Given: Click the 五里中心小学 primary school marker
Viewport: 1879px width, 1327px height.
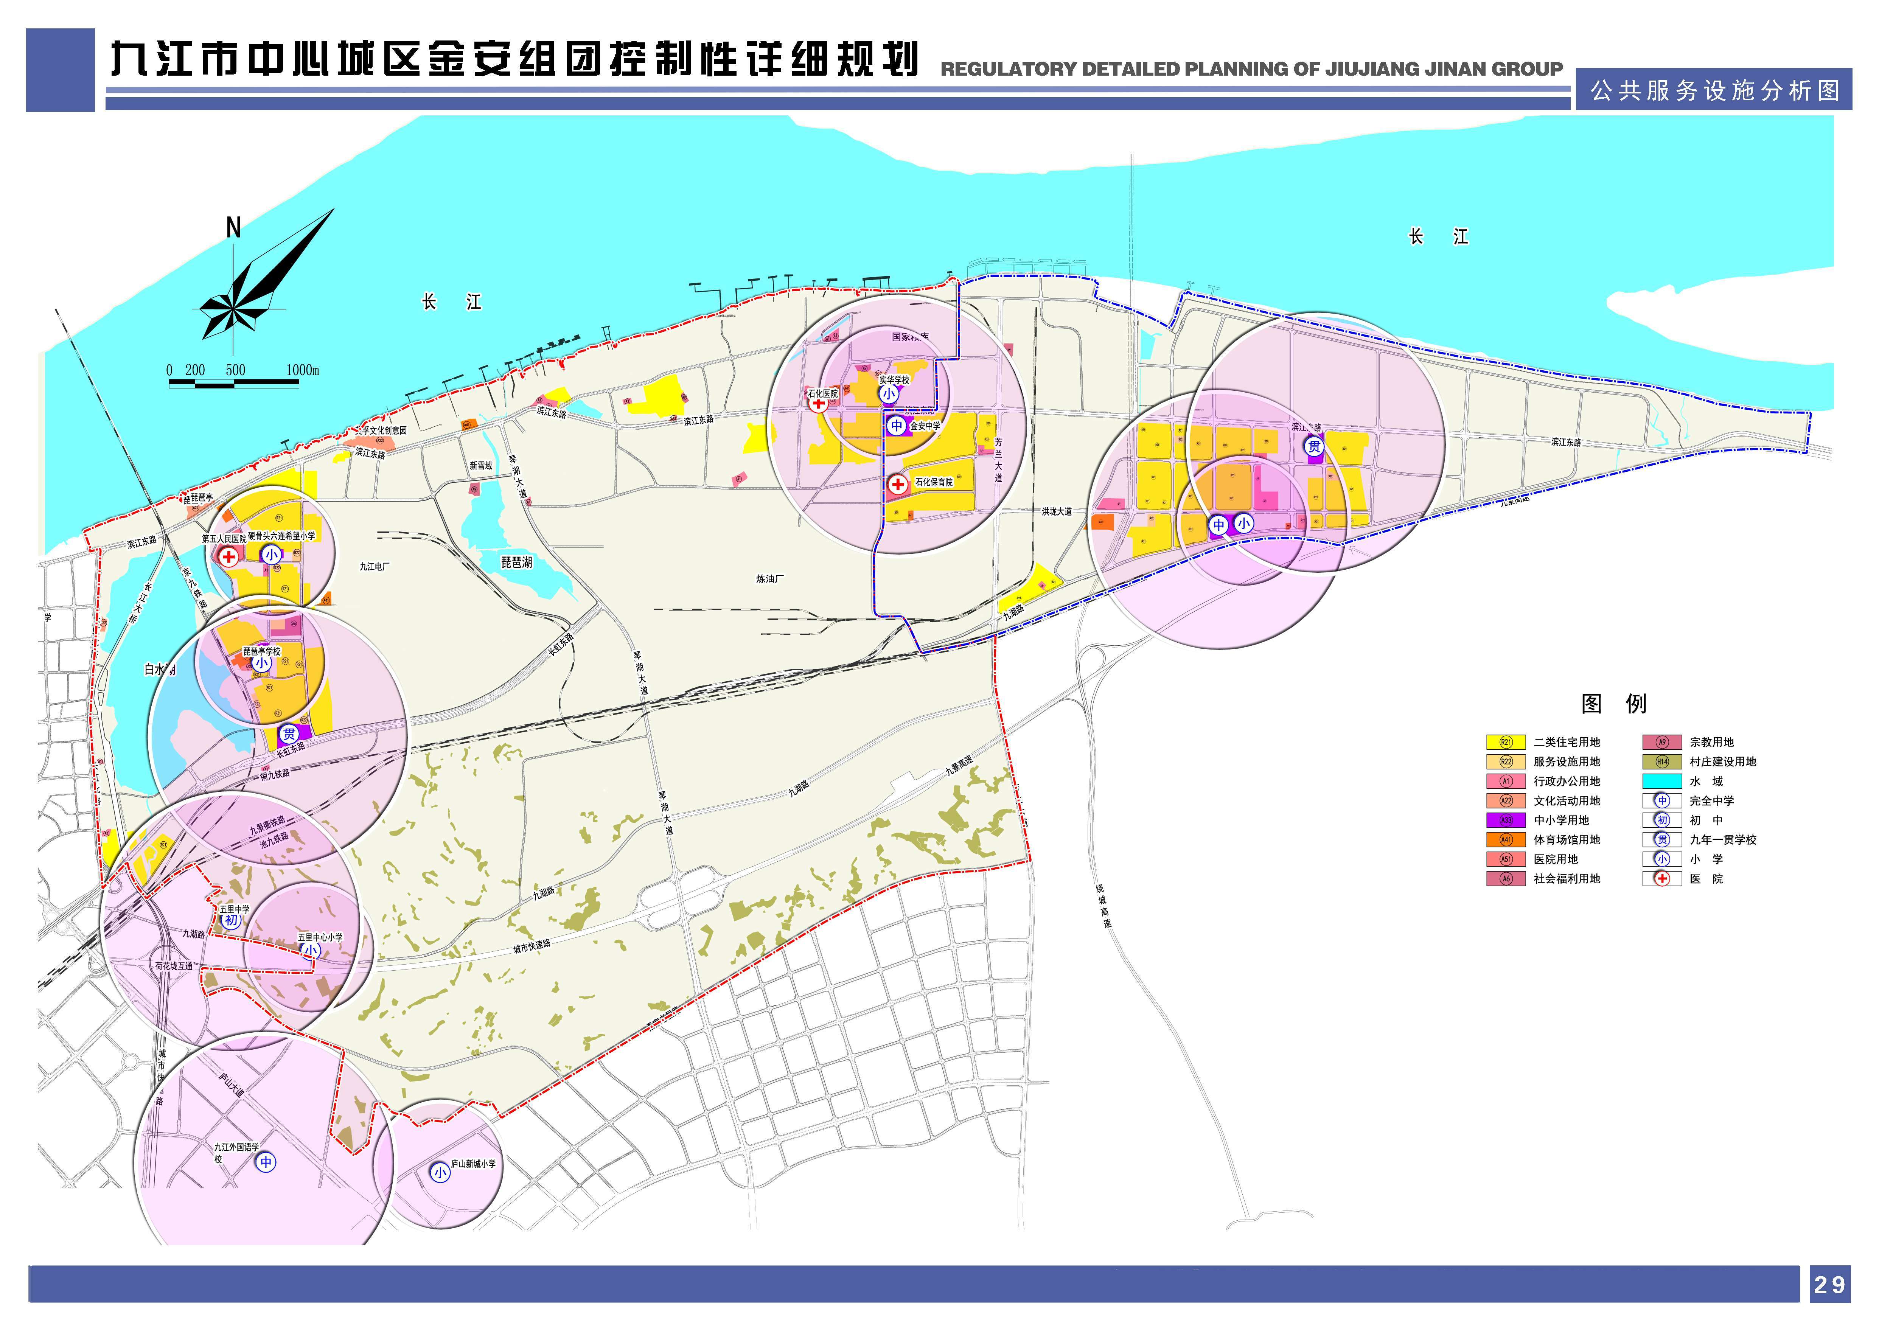Looking at the screenshot, I should pos(311,951).
